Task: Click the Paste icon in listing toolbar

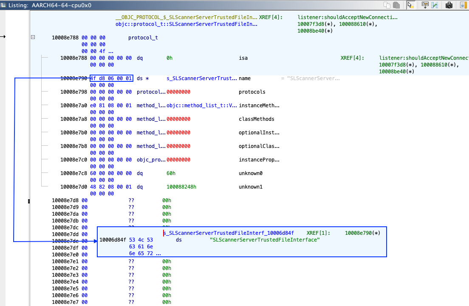Action: (396, 5)
